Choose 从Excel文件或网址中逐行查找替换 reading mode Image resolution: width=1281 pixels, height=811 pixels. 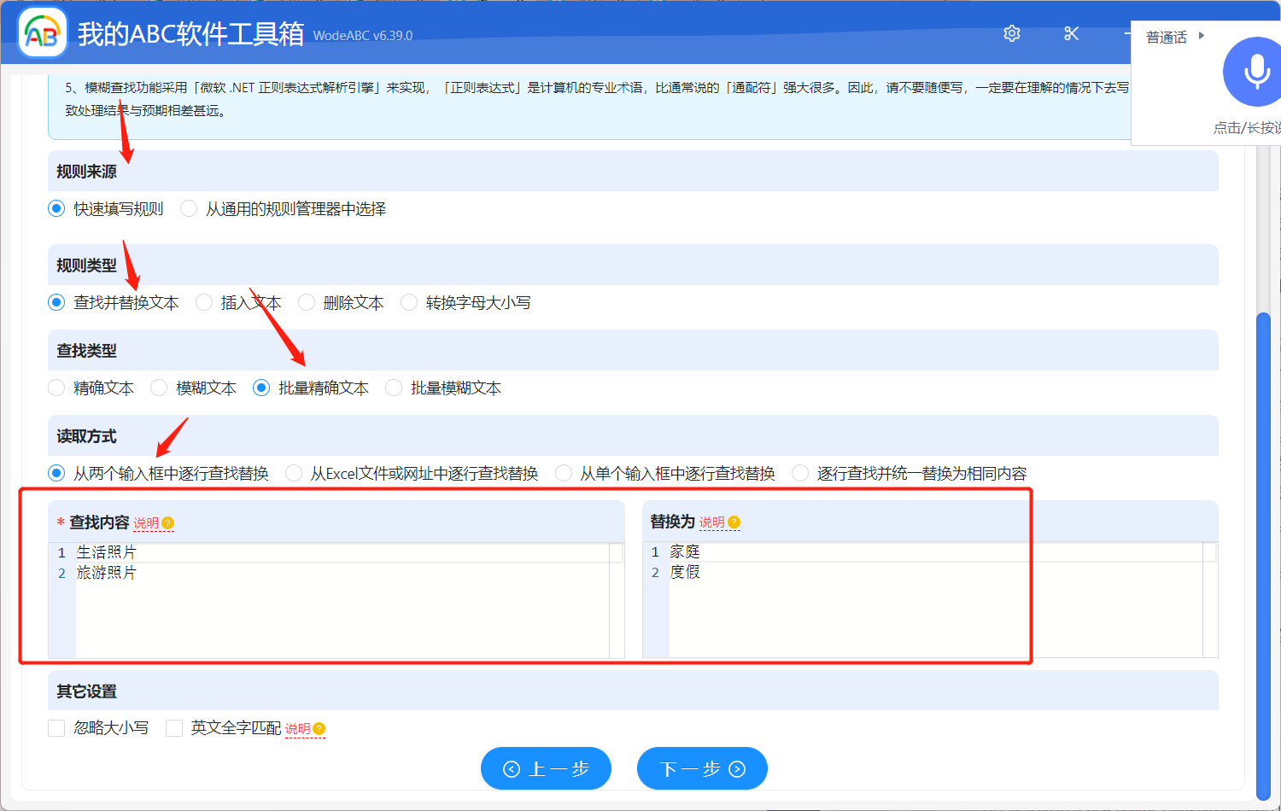click(294, 472)
